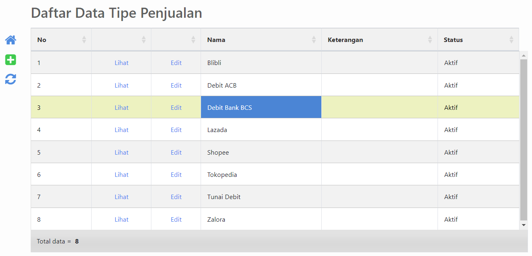Select the Tokopedia name cell

tap(261, 174)
